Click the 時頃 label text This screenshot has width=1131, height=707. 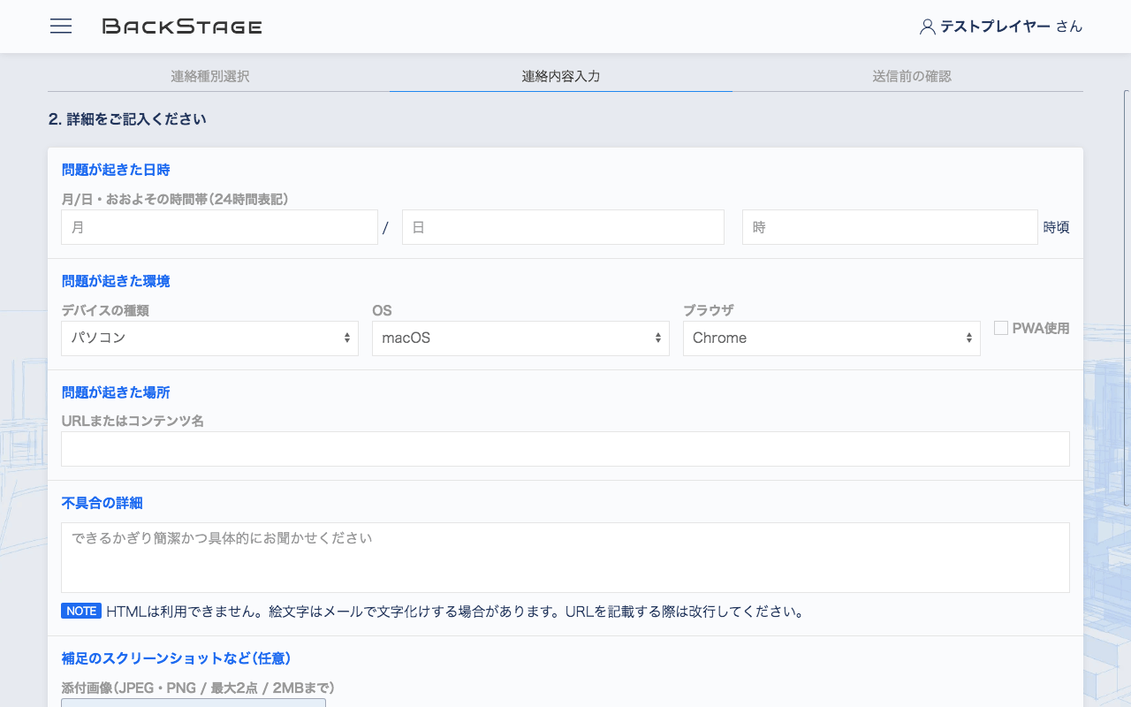(1057, 227)
